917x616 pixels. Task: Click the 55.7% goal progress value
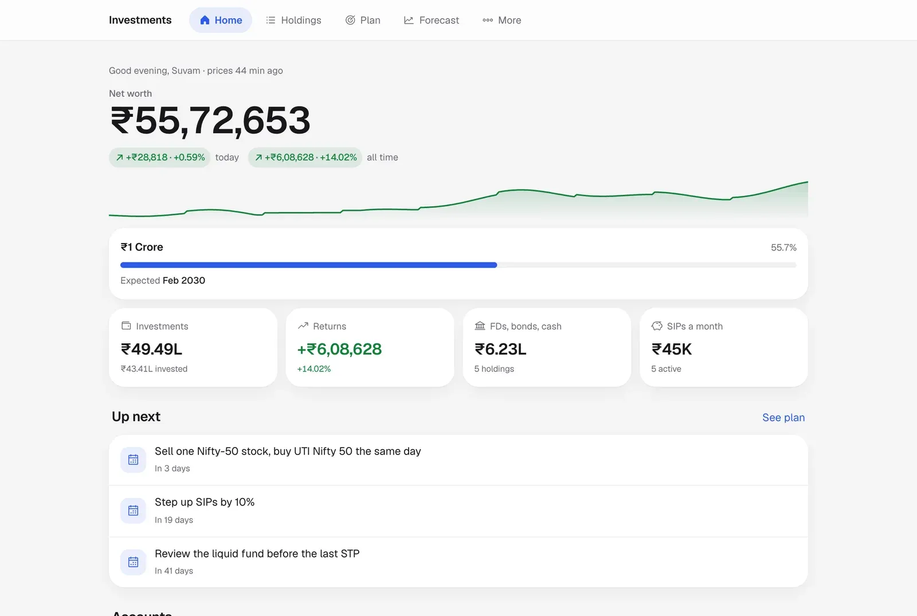[x=783, y=248]
